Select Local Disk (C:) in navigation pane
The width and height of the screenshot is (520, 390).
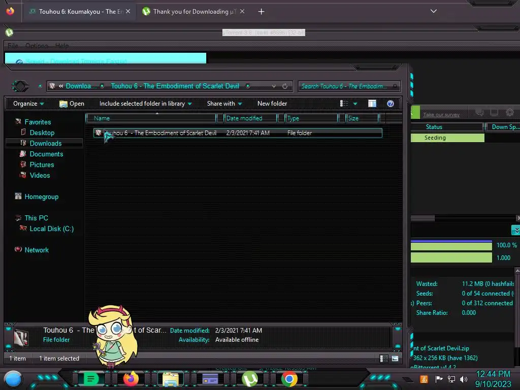[x=51, y=229]
